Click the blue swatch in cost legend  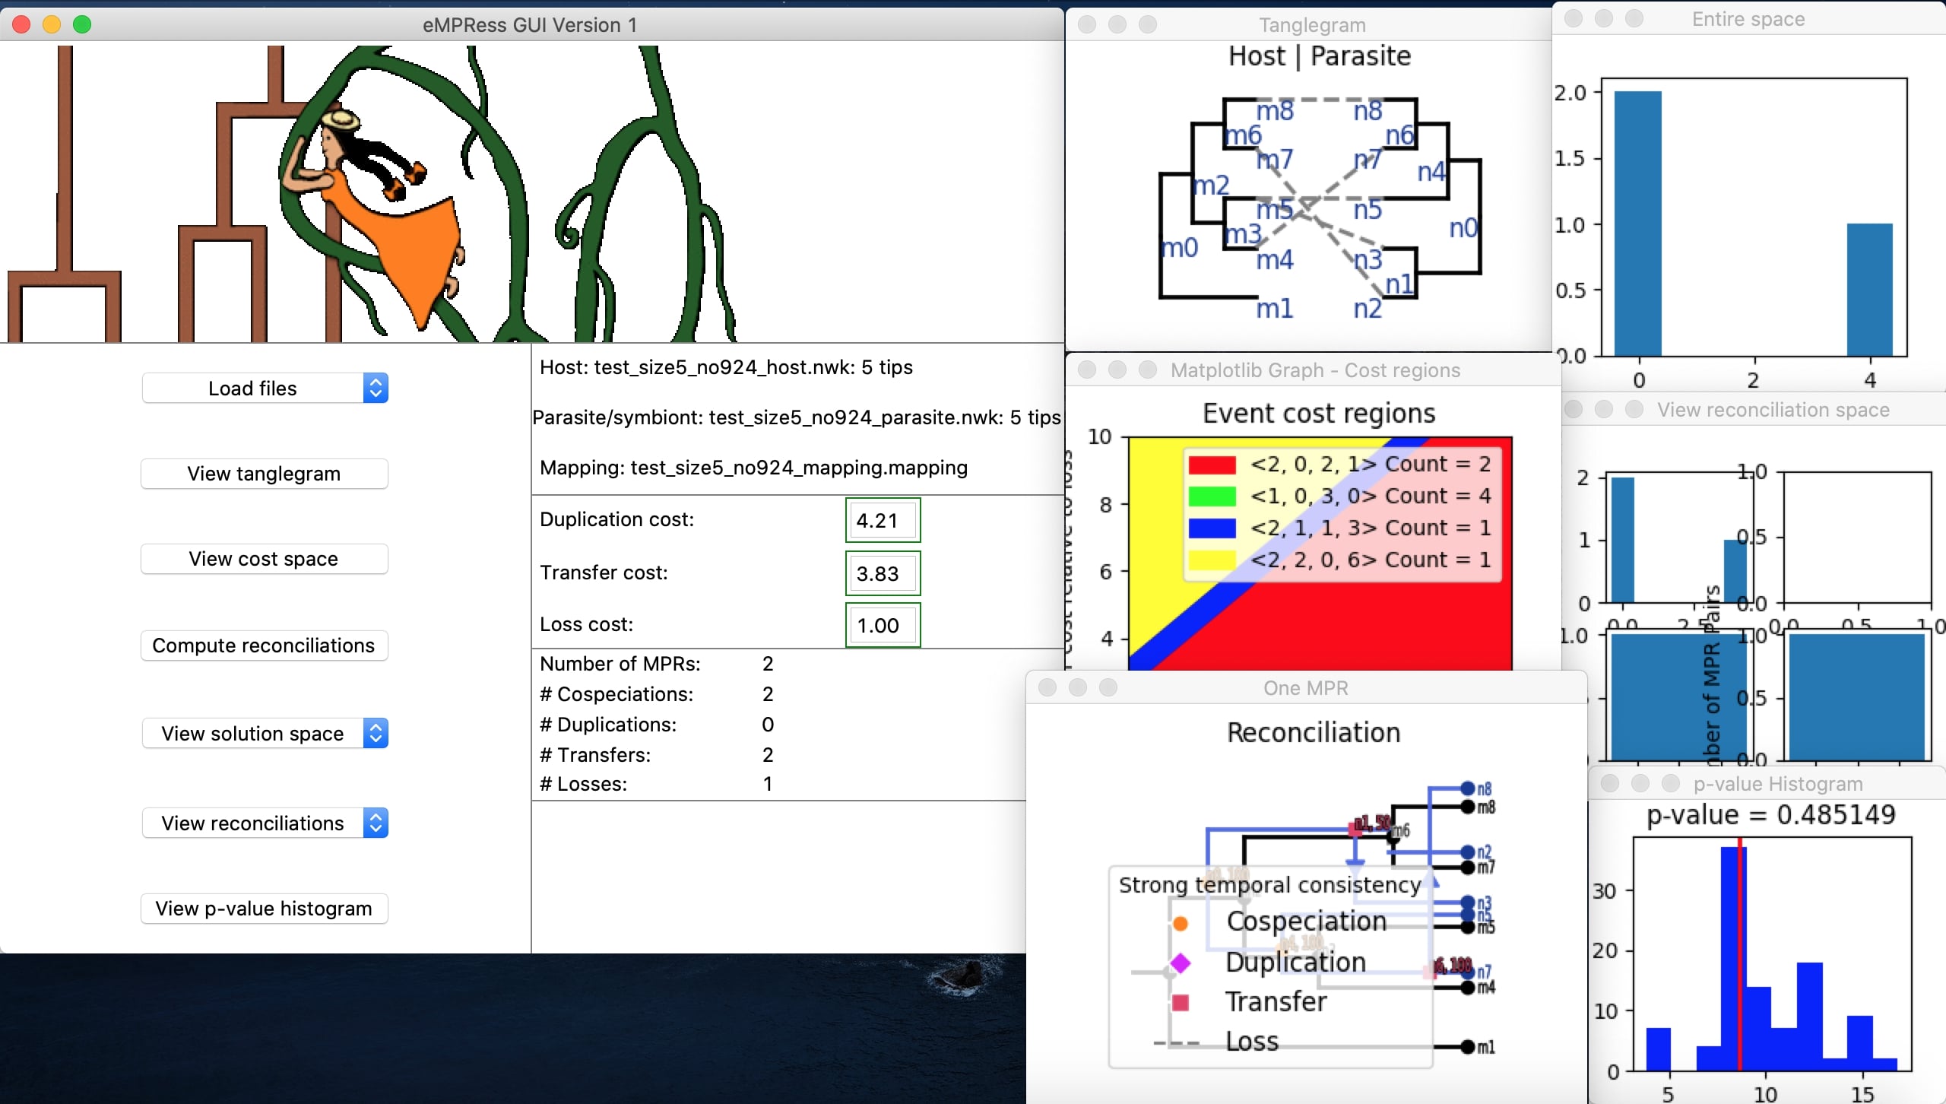tap(1212, 528)
